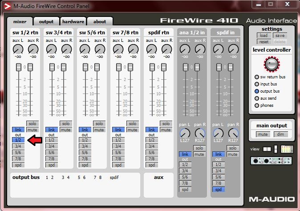300x211 pixels.
Task: Click the 'aux' panel label
Action: point(158,177)
